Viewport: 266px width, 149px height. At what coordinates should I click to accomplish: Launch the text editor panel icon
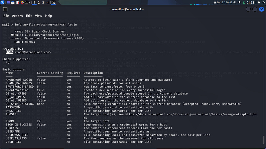tap(18, 2)
